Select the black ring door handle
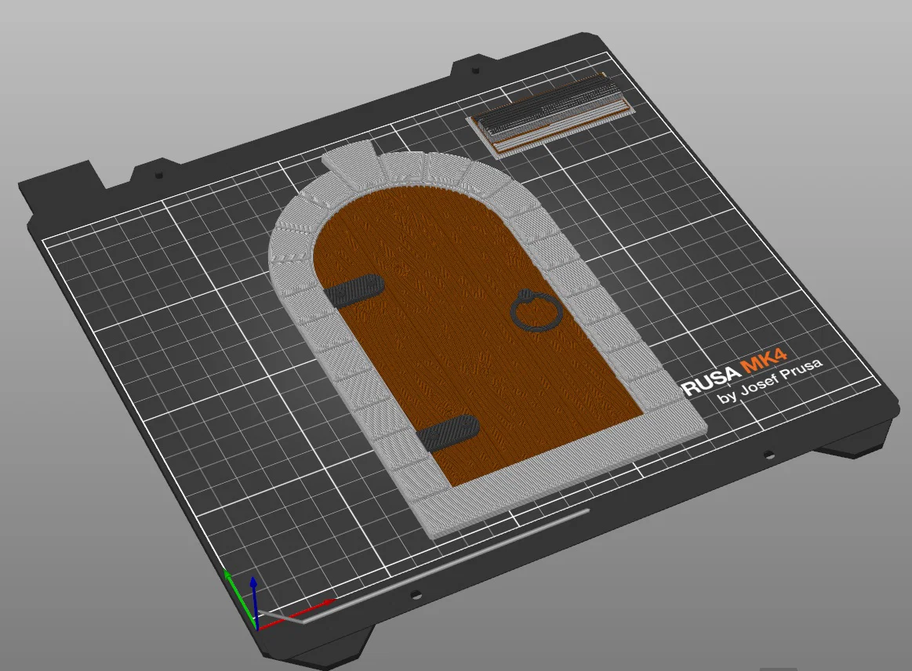Viewport: 912px width, 671px height. coord(536,310)
